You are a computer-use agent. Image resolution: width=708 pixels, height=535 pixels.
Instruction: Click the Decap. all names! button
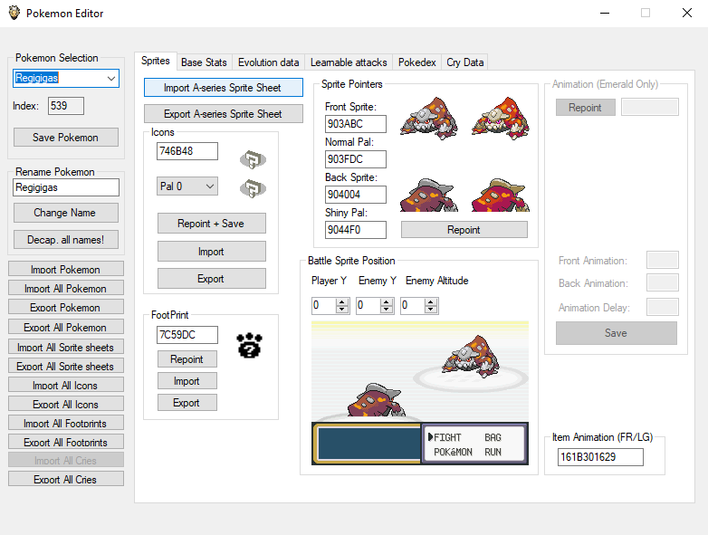coord(64,240)
